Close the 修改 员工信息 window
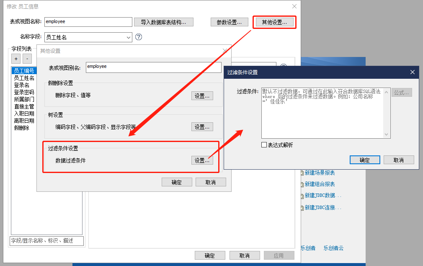The image size is (423, 266). pyautogui.click(x=294, y=6)
